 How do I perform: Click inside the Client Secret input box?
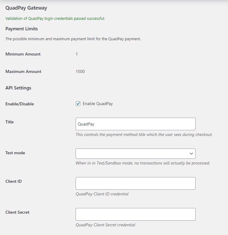point(135,214)
